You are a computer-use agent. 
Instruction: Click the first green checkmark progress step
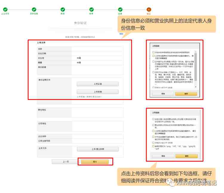pos(5,10)
